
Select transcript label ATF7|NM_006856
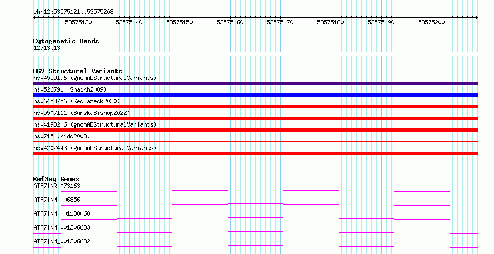click(x=57, y=200)
